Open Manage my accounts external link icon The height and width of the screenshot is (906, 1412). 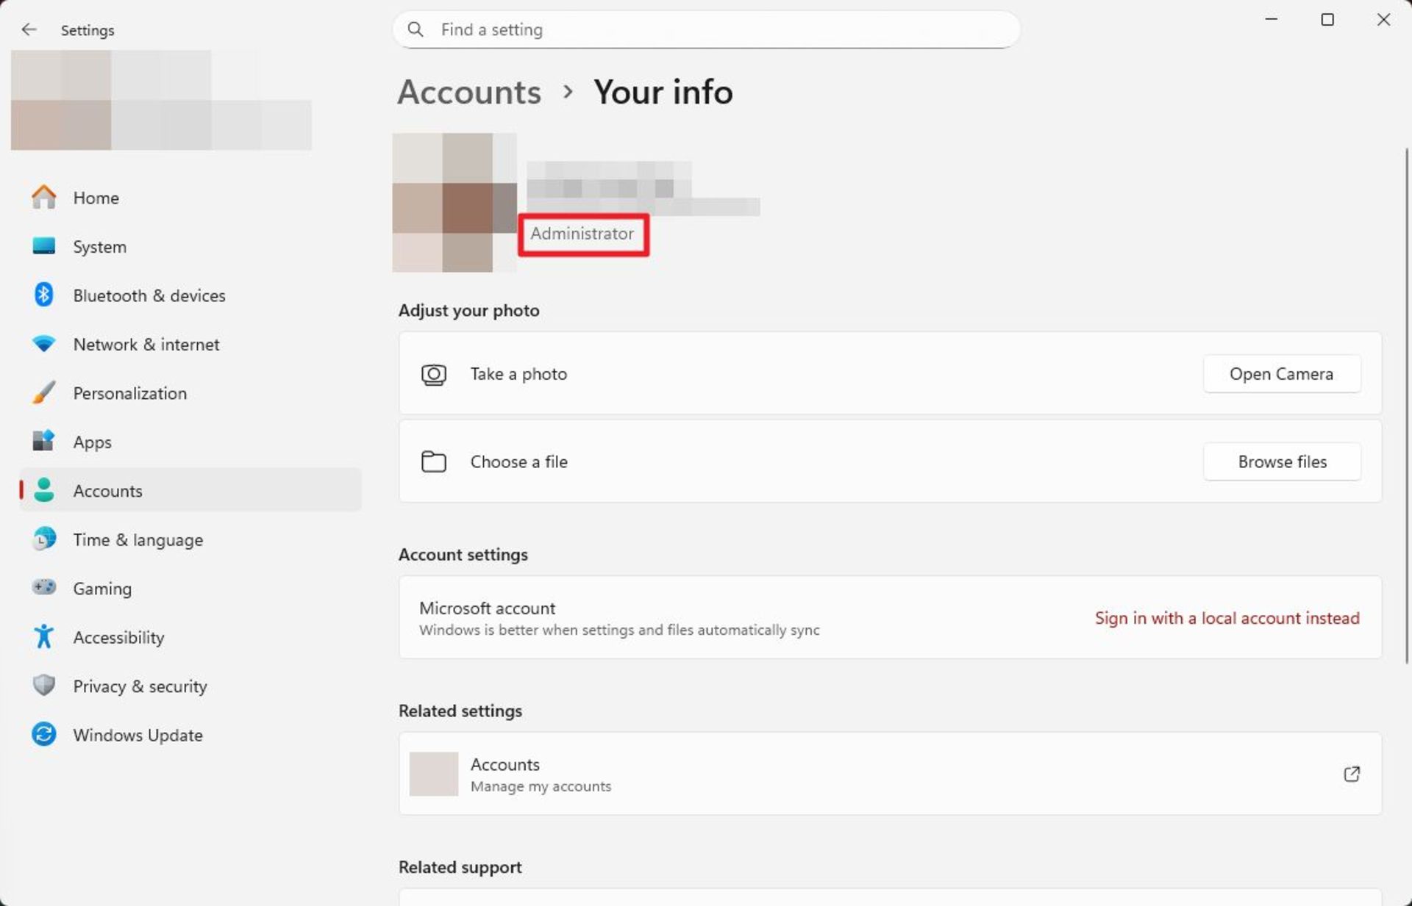(1351, 774)
